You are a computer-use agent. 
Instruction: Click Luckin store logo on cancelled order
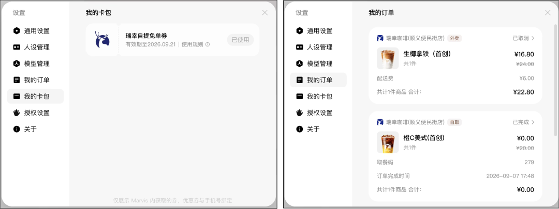[x=380, y=38]
